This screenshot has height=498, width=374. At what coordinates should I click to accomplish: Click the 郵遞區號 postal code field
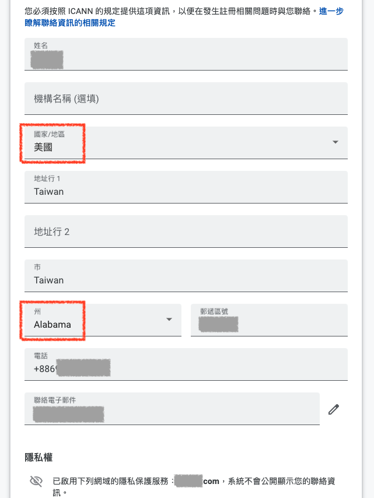[x=268, y=320]
